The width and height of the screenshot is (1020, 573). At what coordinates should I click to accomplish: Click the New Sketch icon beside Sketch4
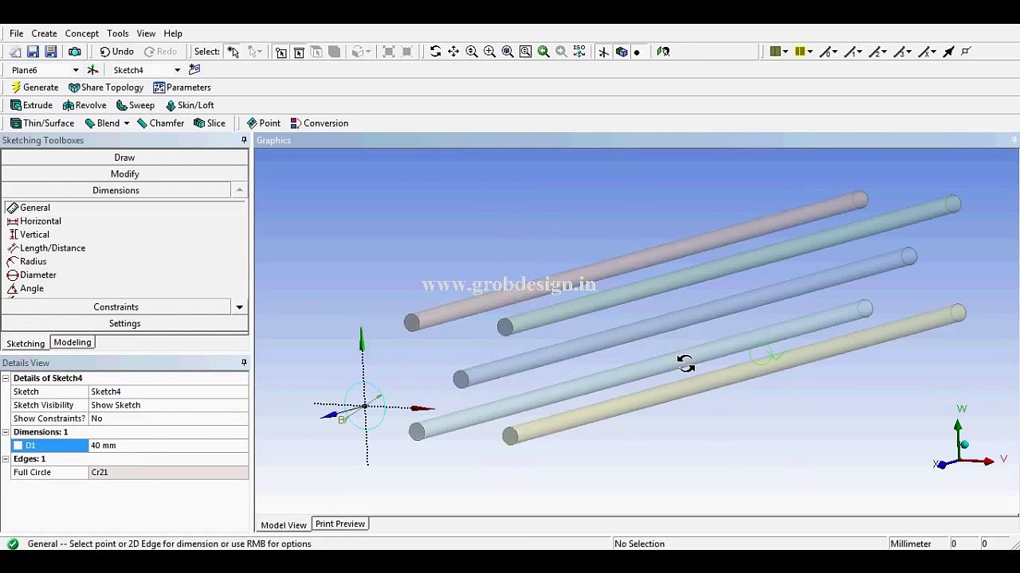[194, 70]
